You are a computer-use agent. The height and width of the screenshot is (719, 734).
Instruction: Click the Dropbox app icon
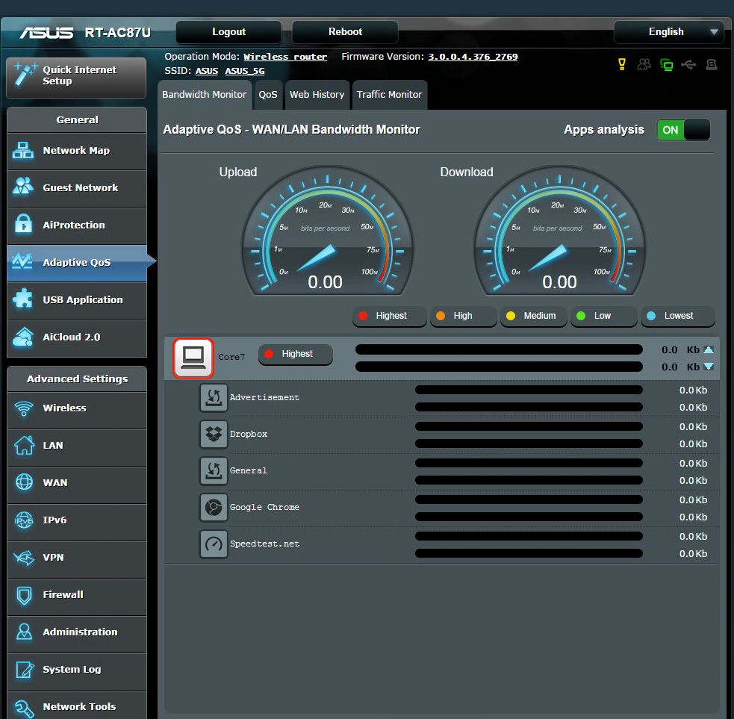pos(214,434)
